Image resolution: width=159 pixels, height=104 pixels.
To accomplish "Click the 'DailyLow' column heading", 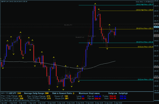I will click(112, 93).
